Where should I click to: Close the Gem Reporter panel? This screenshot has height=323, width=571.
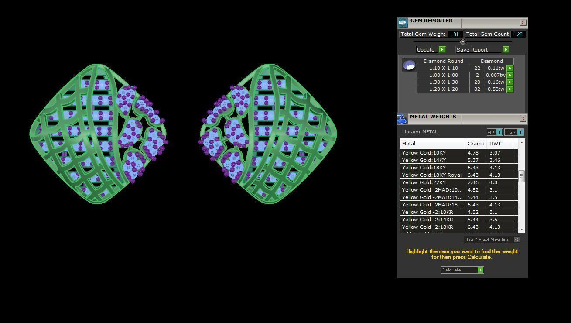coord(523,23)
